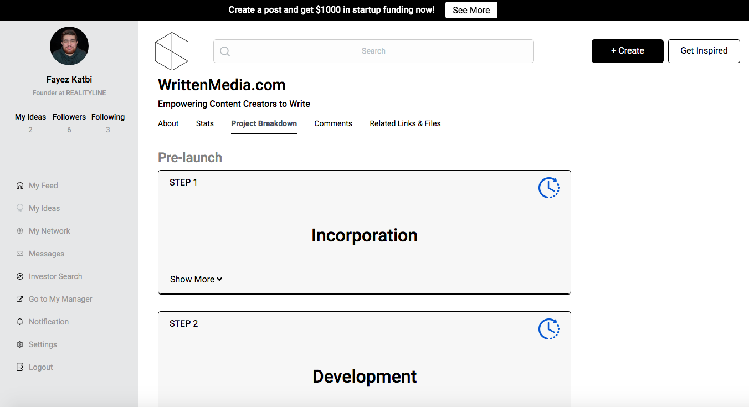749x407 pixels.
Task: Click See More in top banner
Action: [471, 10]
